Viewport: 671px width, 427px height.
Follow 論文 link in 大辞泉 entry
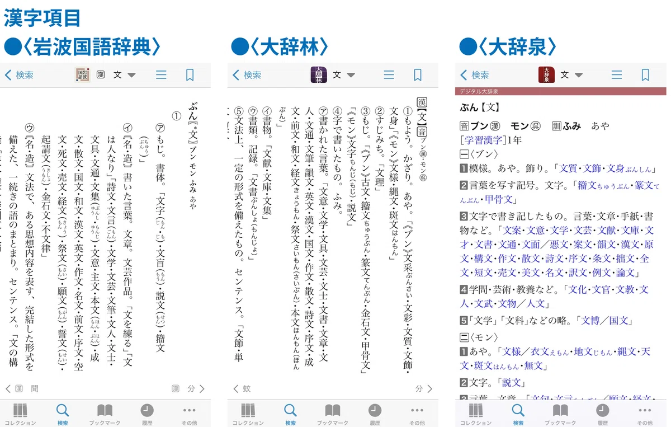(x=625, y=273)
